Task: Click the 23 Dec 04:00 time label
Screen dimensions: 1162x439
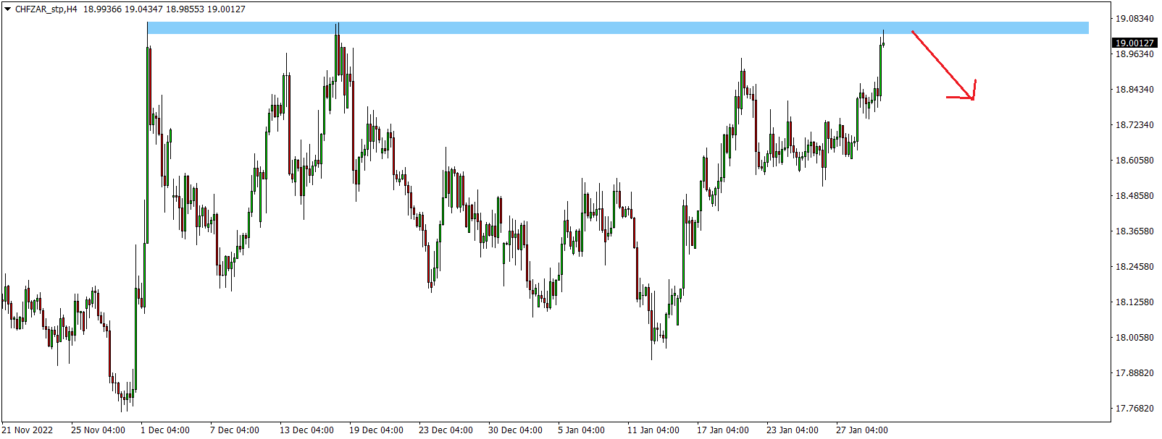Action: [x=446, y=430]
